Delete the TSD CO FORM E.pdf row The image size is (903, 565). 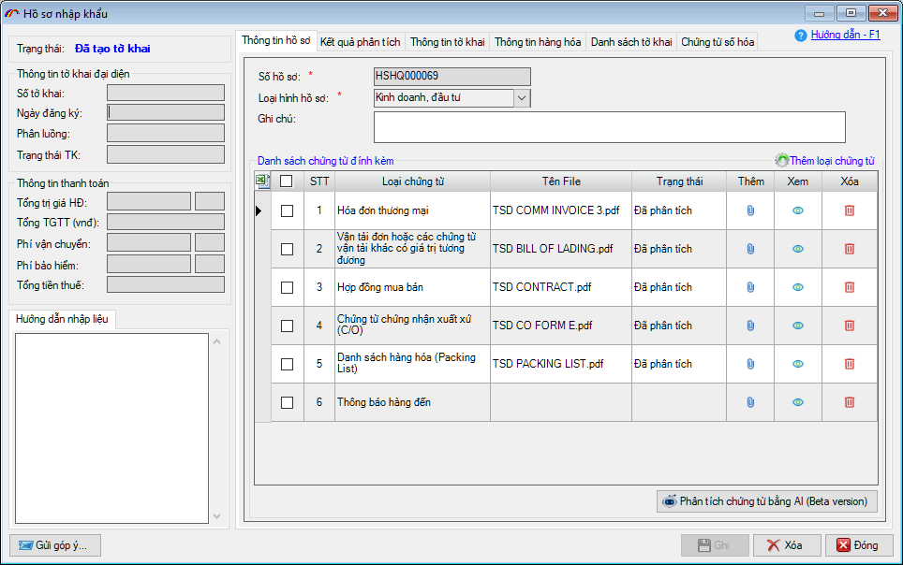coord(850,326)
